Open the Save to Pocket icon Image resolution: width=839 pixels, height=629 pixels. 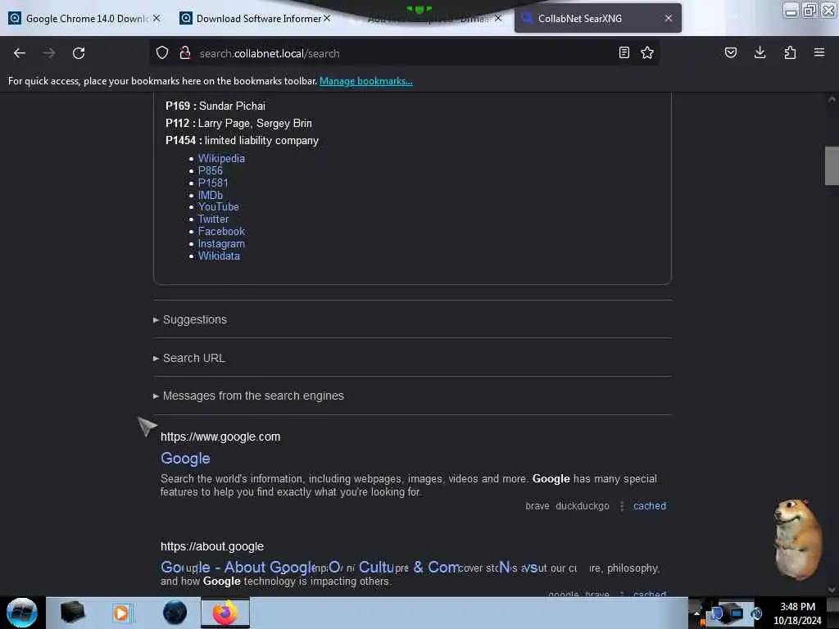730,52
